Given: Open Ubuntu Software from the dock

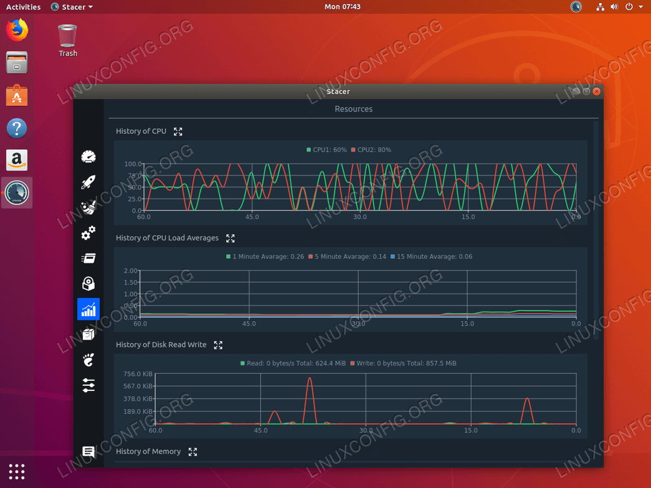Looking at the screenshot, I should coord(17,95).
